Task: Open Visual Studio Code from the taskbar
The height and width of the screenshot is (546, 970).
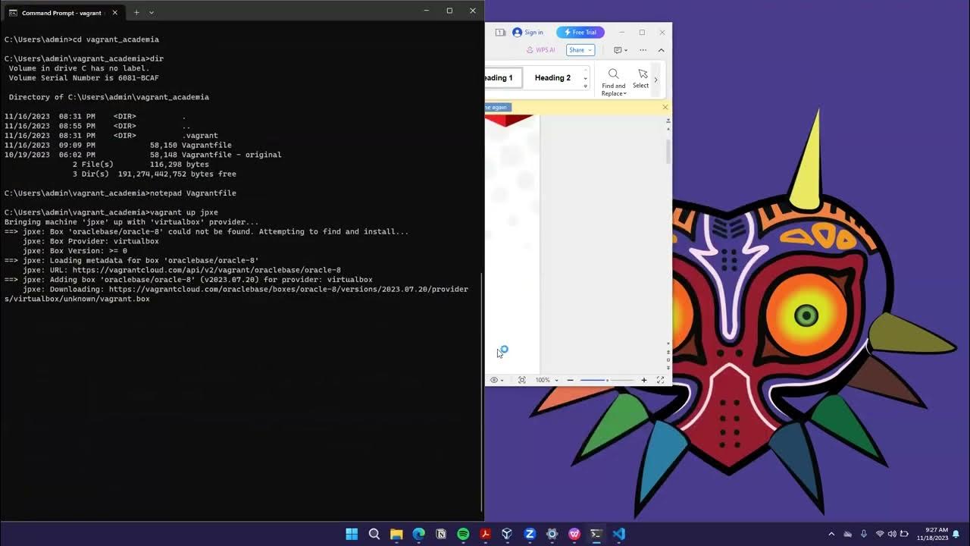Action: 619,534
